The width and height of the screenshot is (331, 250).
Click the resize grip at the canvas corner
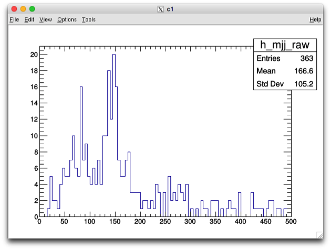coord(319,235)
